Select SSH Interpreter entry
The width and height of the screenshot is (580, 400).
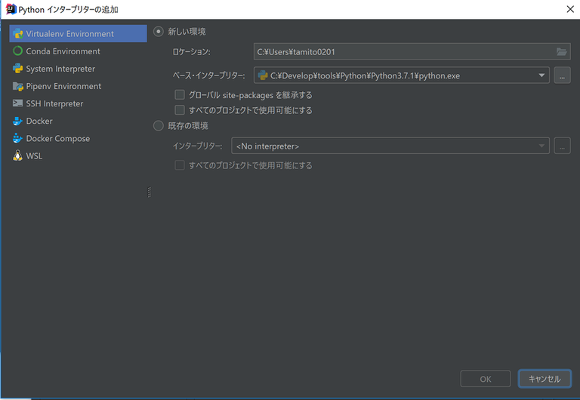78,103
